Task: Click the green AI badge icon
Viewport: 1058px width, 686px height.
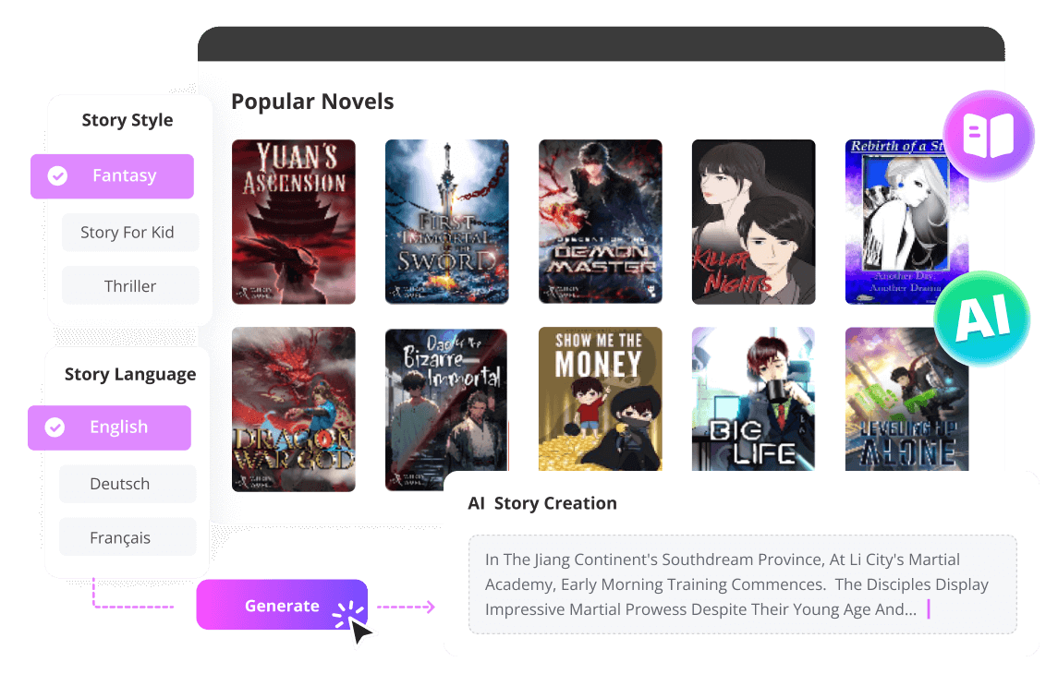Action: tap(982, 319)
